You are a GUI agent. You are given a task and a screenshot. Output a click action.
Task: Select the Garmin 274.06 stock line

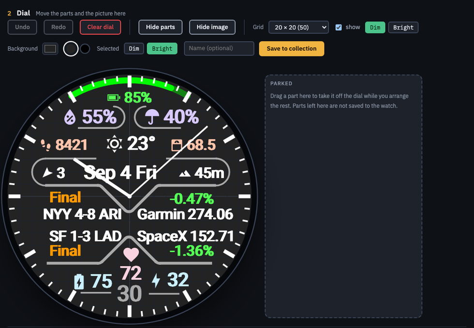point(185,214)
